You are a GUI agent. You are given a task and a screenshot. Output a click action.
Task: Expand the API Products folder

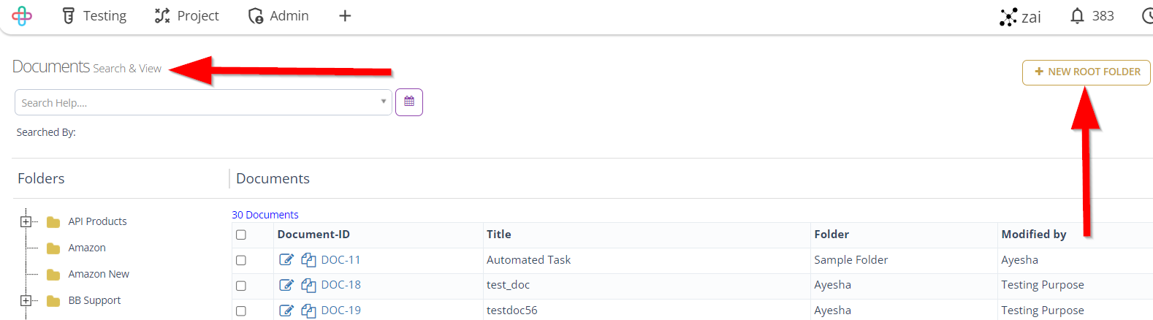click(26, 221)
